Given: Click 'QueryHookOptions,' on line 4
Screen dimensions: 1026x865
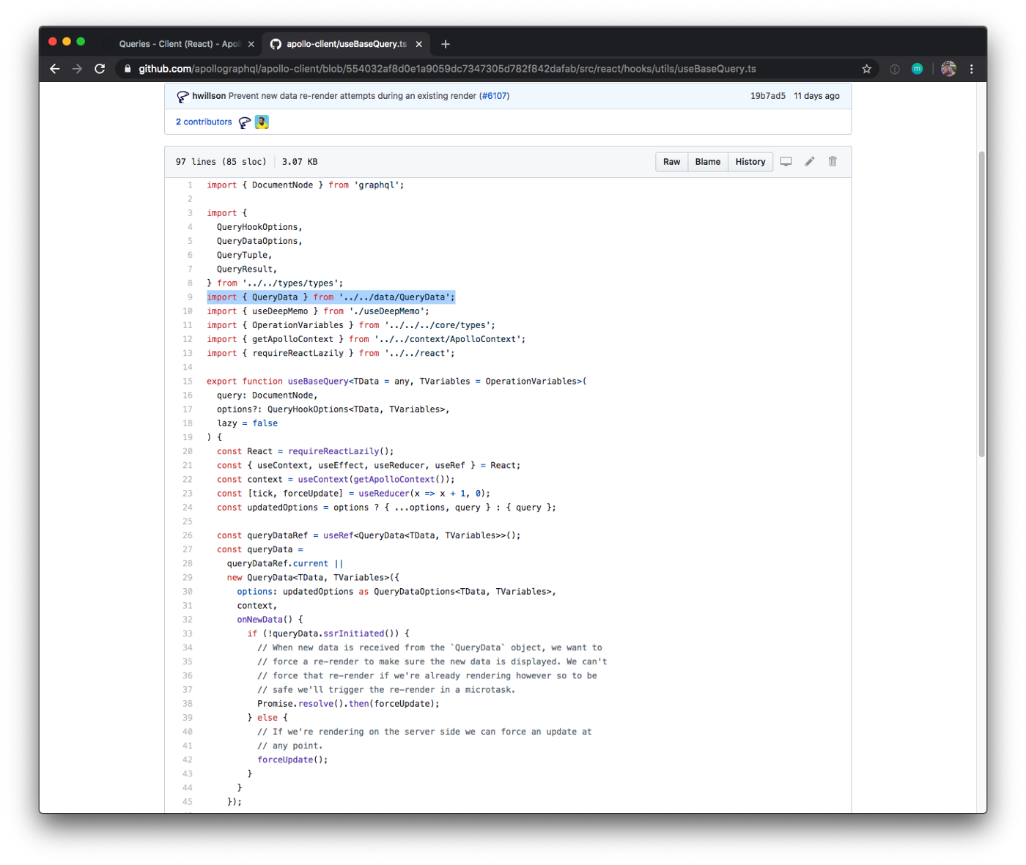Looking at the screenshot, I should pos(259,227).
